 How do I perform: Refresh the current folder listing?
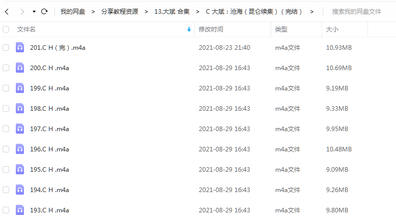point(44,12)
